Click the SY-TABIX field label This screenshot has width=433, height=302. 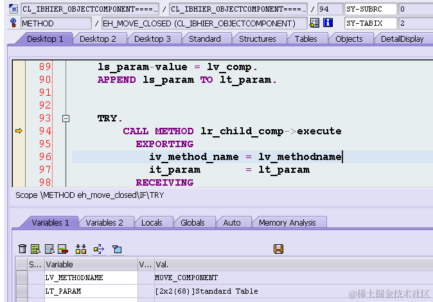[371, 23]
